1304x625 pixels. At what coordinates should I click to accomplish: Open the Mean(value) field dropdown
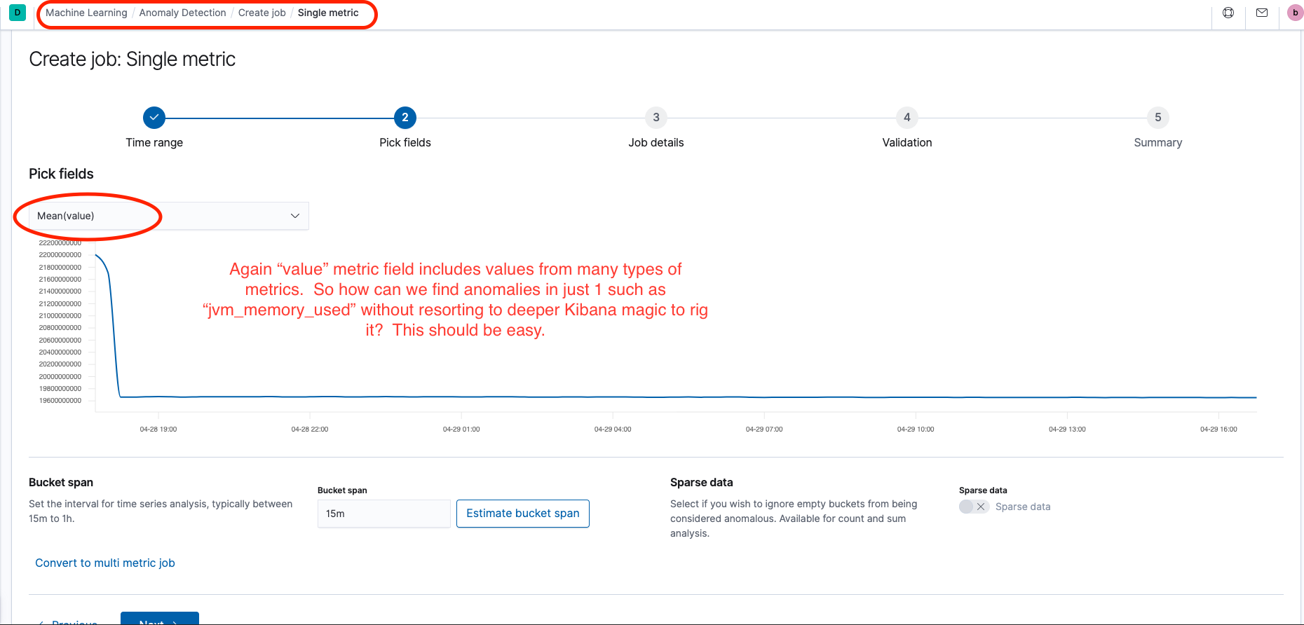[x=169, y=216]
